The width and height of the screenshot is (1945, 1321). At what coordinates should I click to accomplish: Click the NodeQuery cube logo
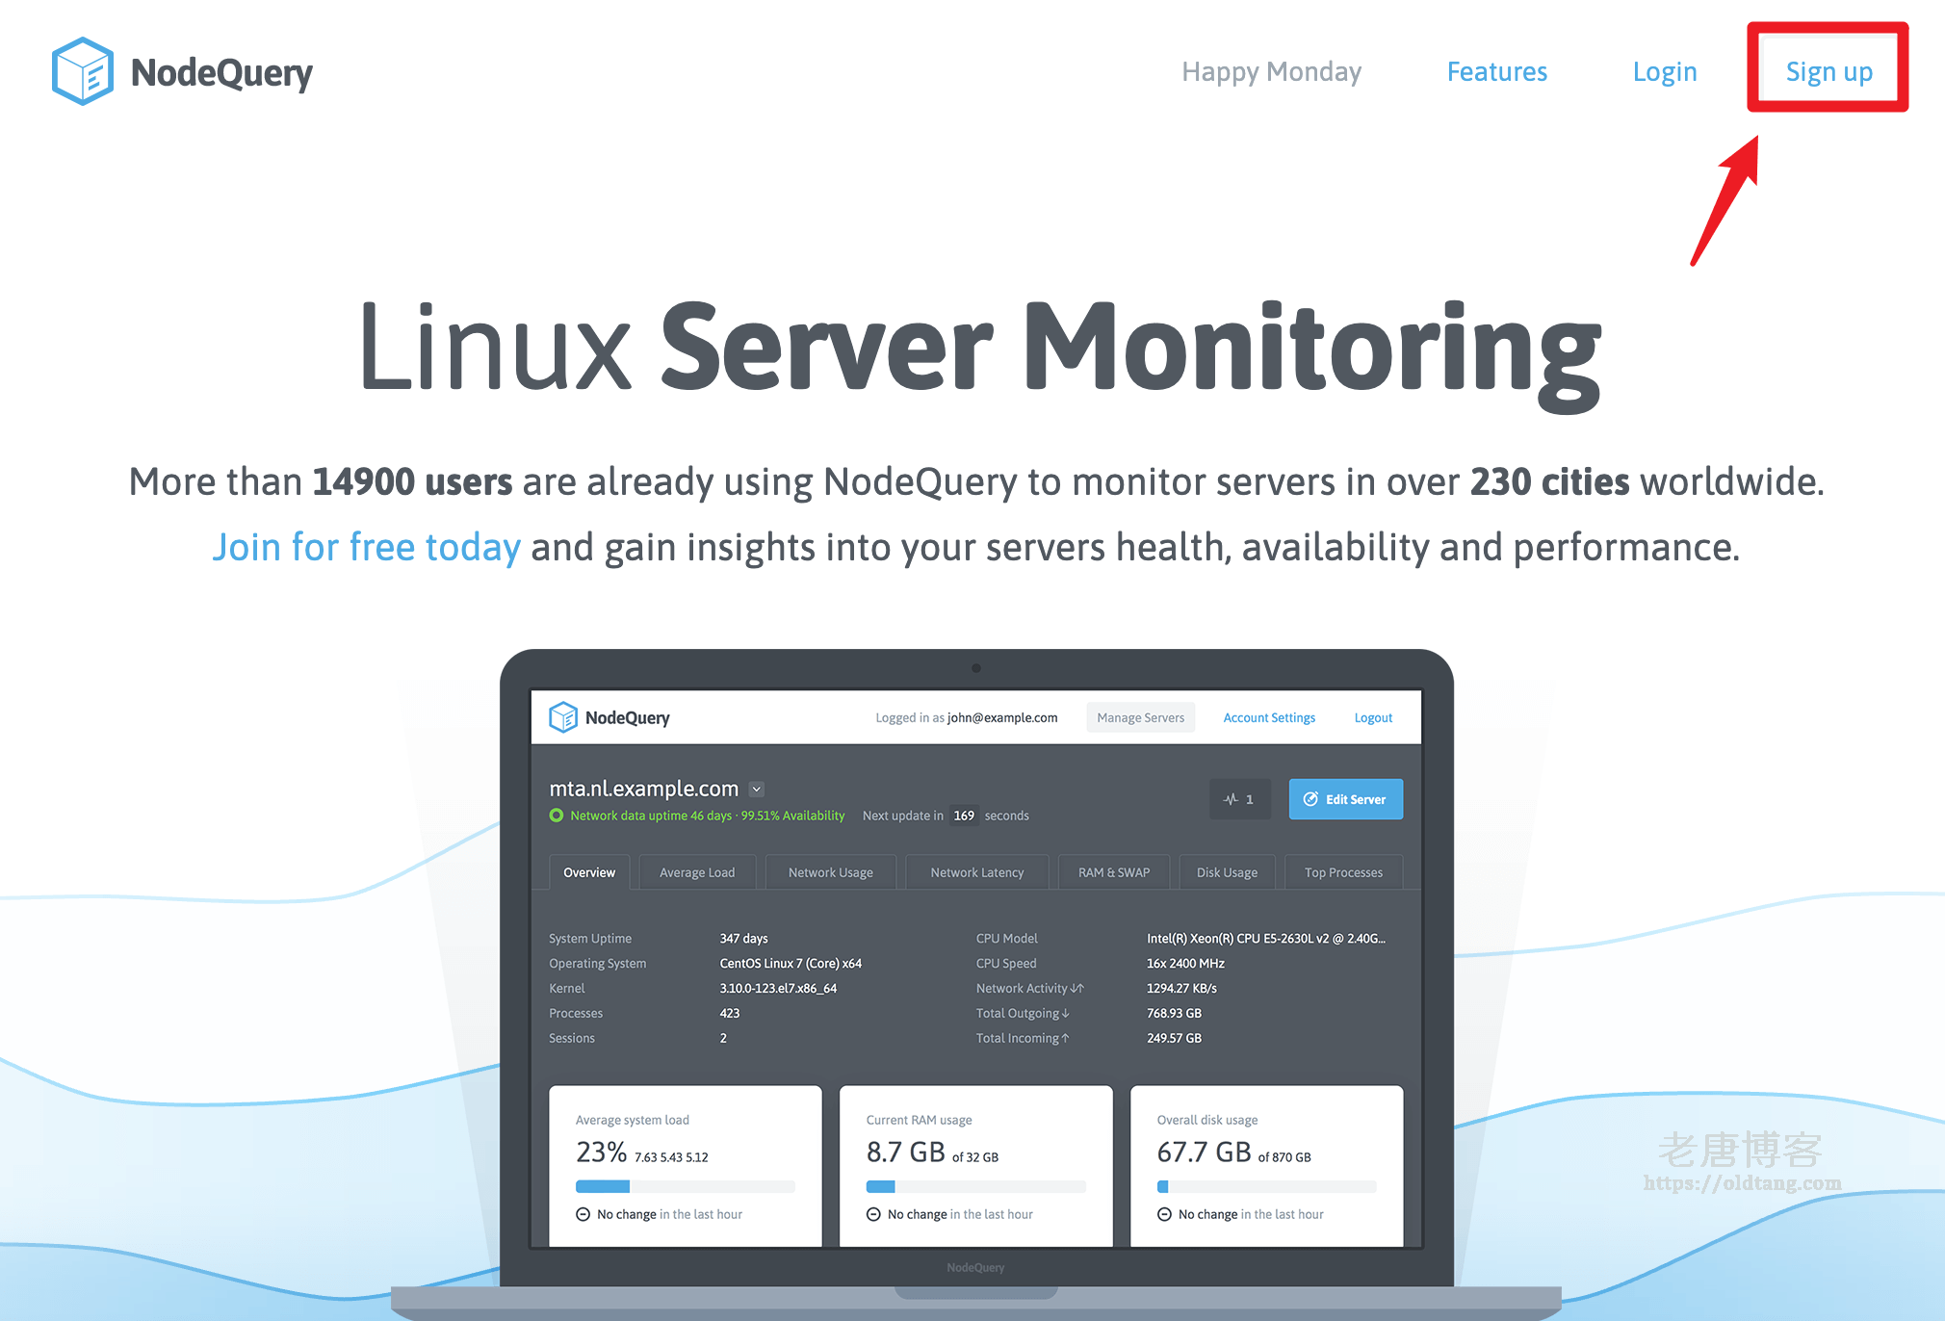click(x=83, y=70)
